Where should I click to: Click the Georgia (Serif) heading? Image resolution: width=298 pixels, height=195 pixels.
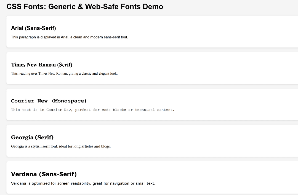point(32,137)
